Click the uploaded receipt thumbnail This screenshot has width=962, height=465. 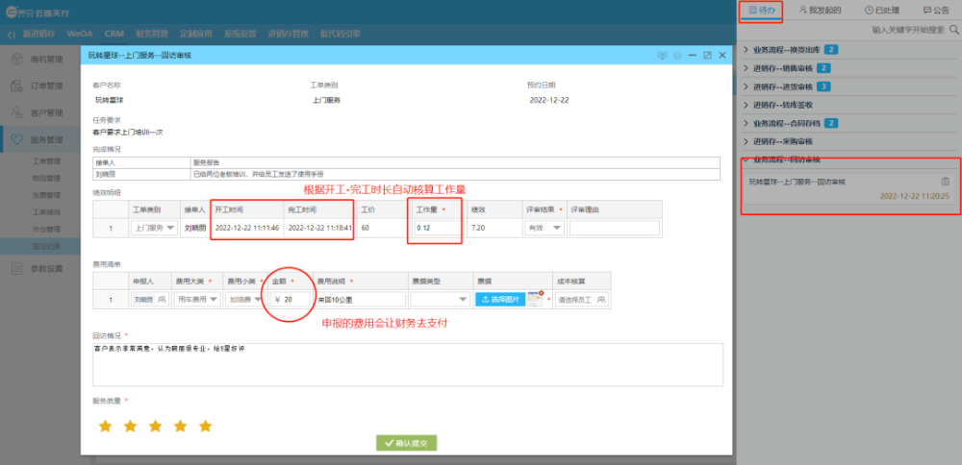[x=535, y=300]
